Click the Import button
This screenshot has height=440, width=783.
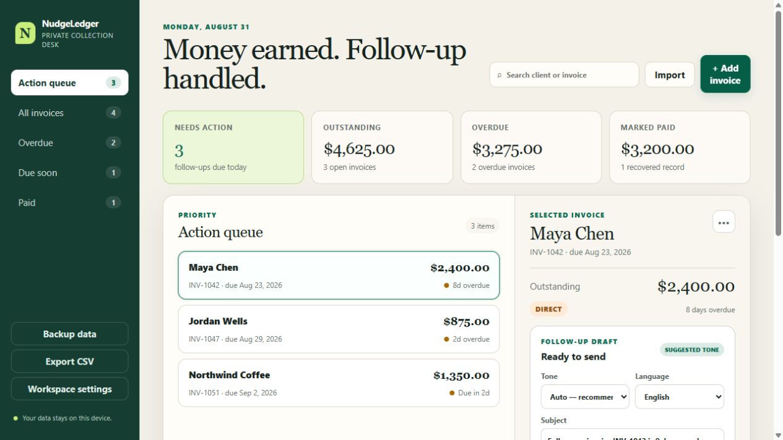670,75
